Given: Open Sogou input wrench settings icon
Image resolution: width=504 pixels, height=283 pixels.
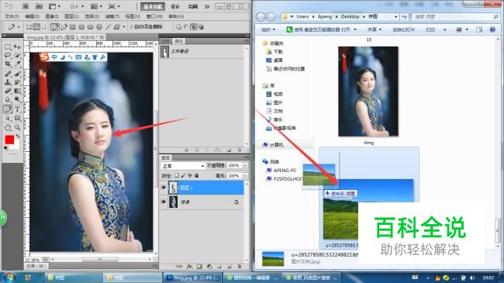Looking at the screenshot, I should 103,57.
